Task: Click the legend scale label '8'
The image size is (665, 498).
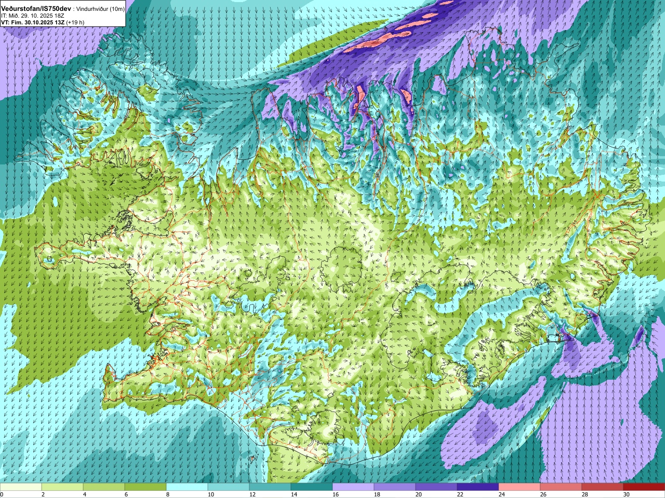Action: [x=168, y=494]
